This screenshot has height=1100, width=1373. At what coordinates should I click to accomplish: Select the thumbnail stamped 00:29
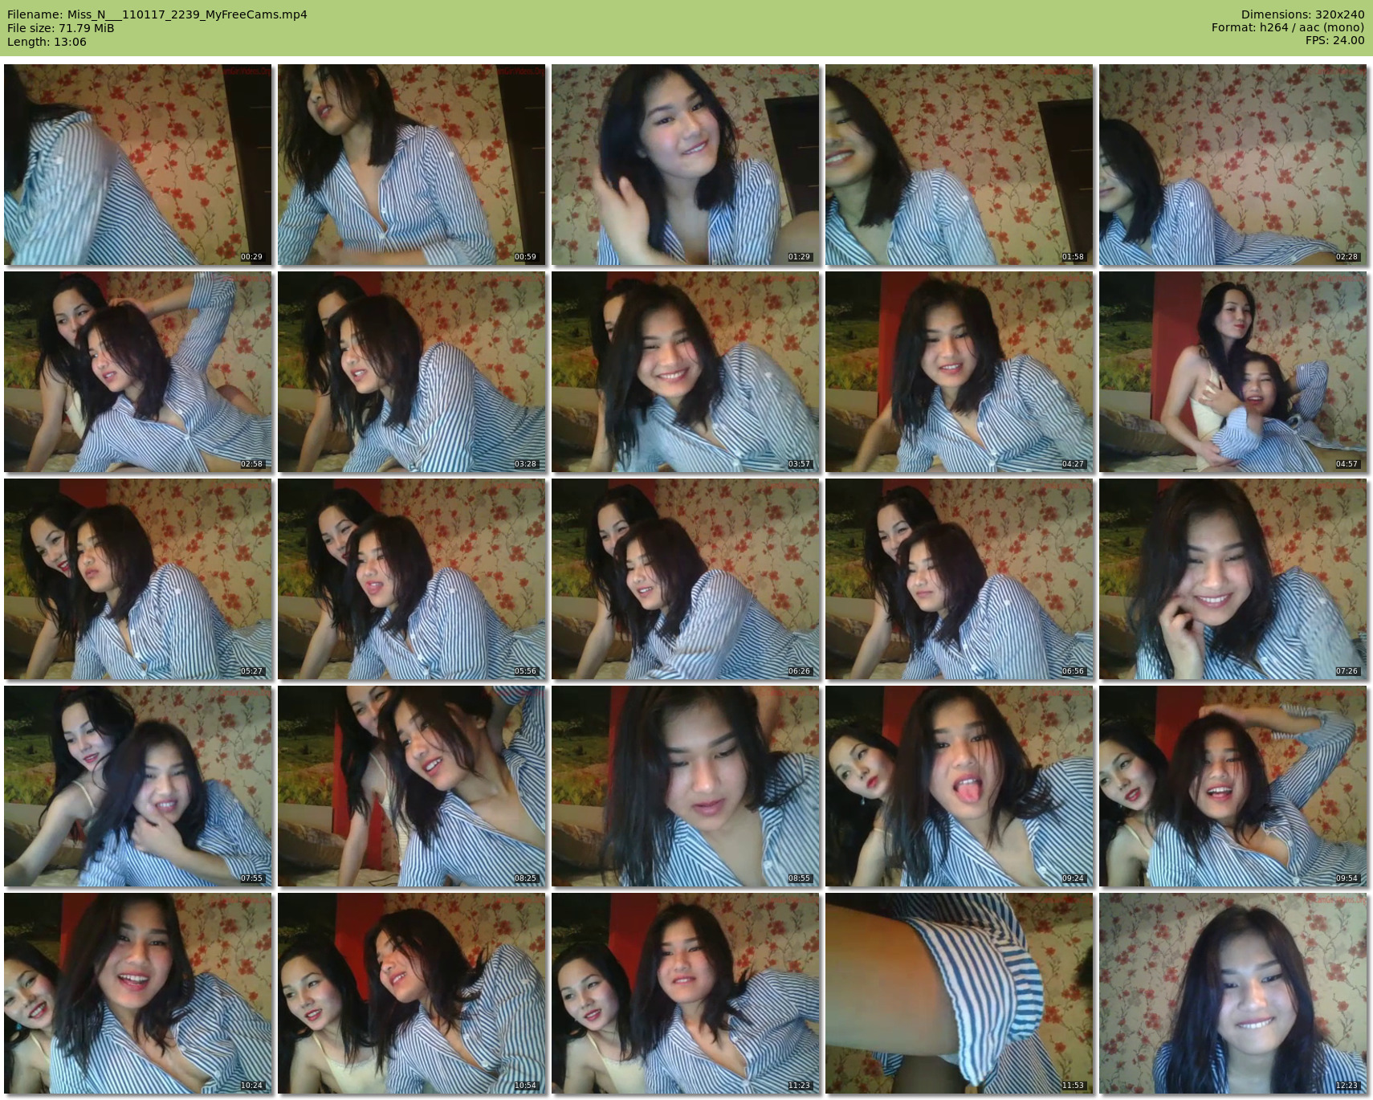[138, 165]
